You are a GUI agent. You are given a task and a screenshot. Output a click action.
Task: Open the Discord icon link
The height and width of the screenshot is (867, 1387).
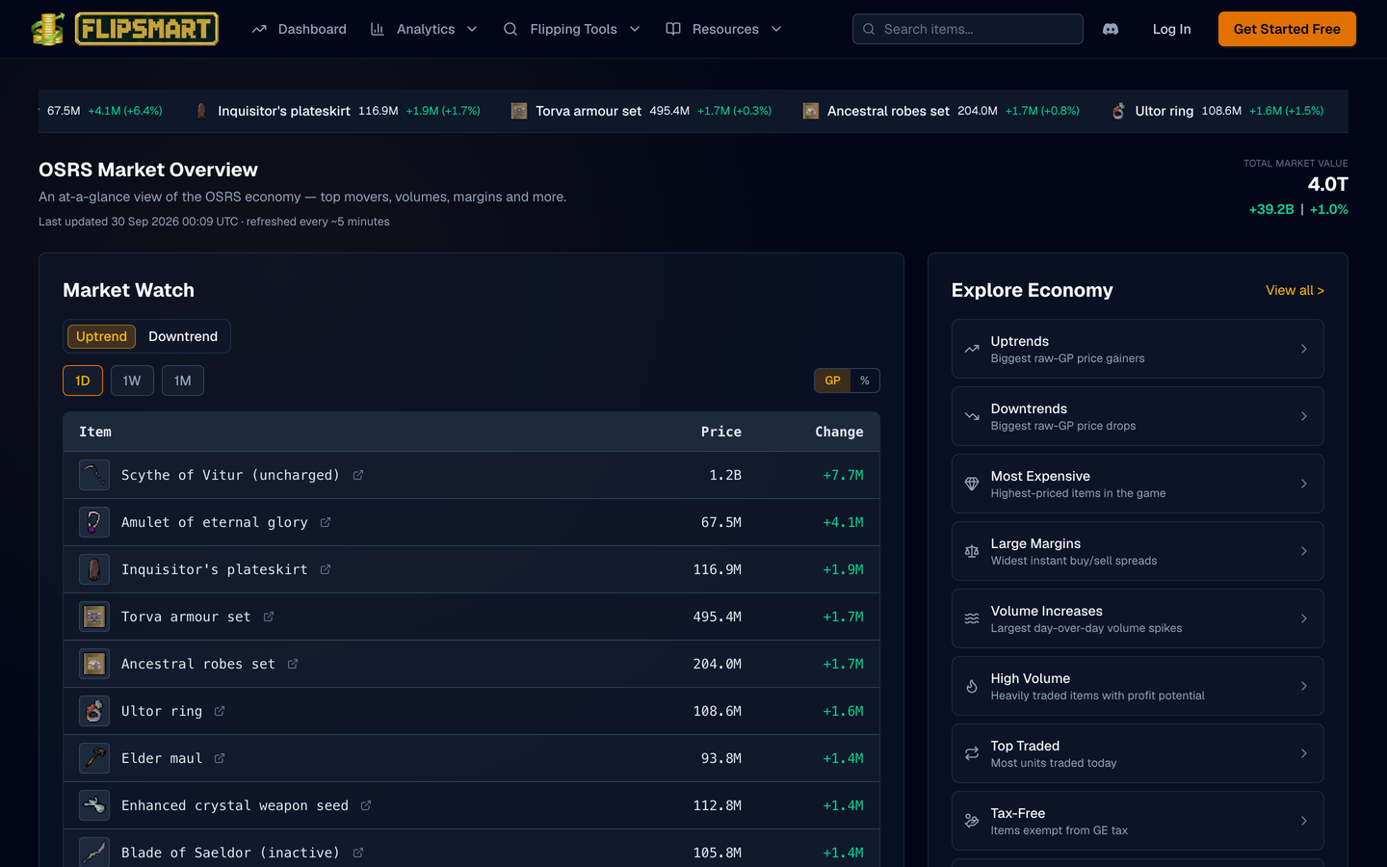point(1111,29)
